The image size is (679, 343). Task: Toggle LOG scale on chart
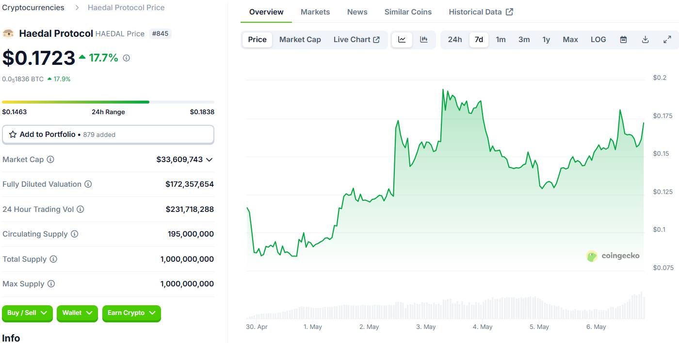(598, 40)
